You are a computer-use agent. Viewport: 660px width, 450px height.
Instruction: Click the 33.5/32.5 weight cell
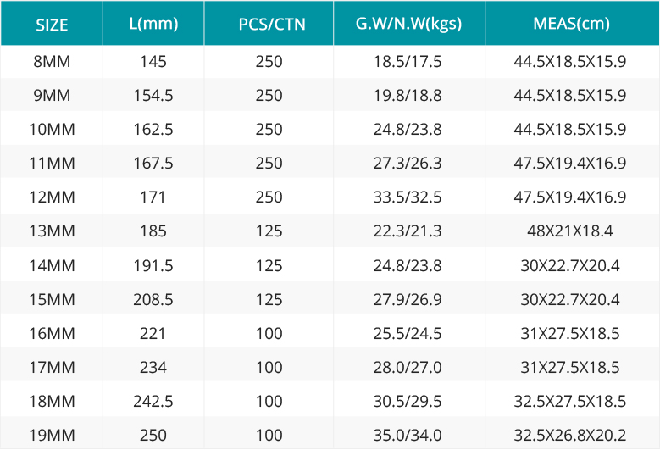[x=409, y=197]
